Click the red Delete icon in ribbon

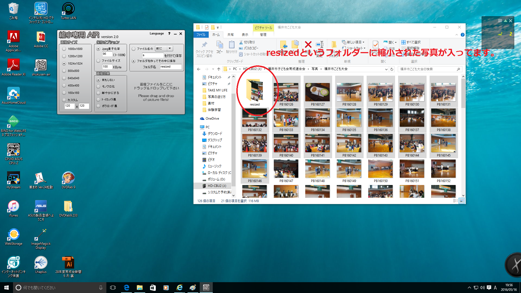click(308, 44)
